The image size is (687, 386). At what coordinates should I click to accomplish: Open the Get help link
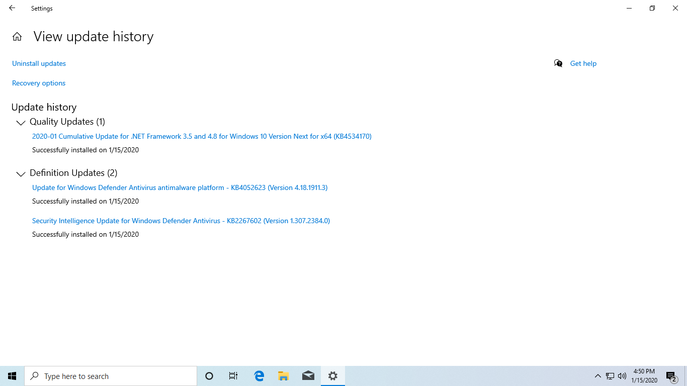583,63
